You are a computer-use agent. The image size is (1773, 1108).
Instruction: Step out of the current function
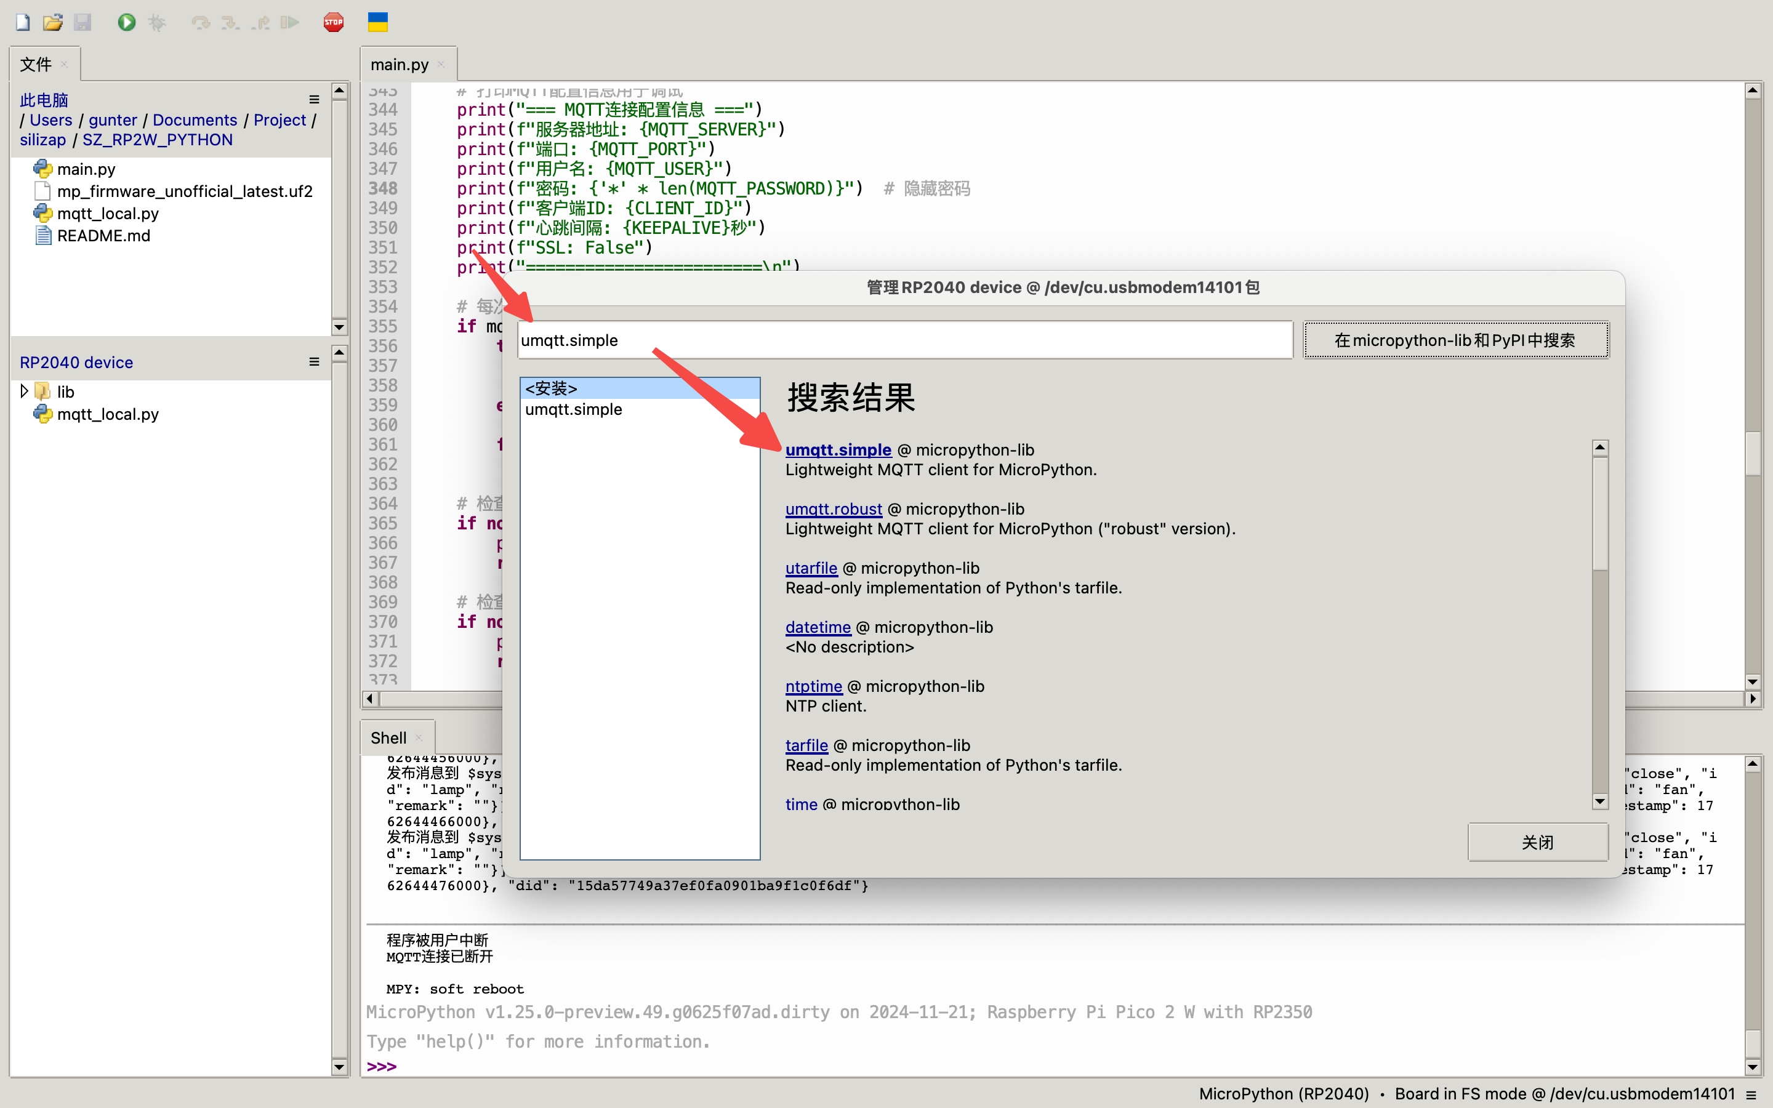pos(260,22)
